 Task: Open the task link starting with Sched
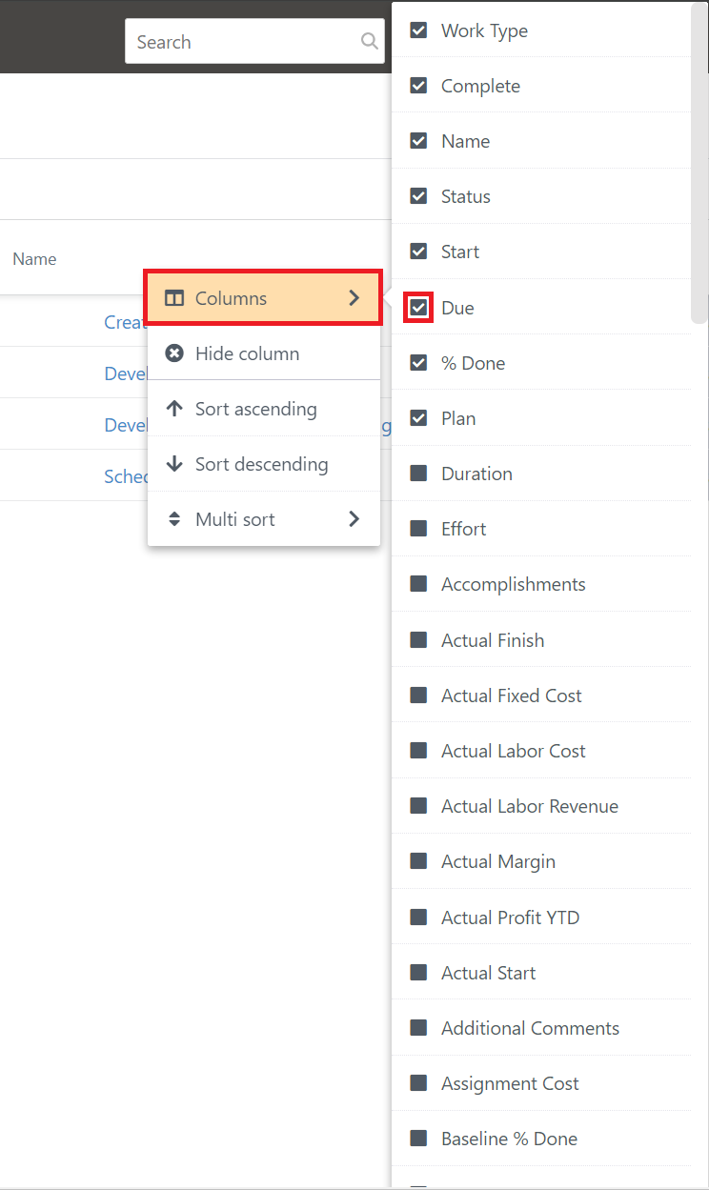click(126, 476)
